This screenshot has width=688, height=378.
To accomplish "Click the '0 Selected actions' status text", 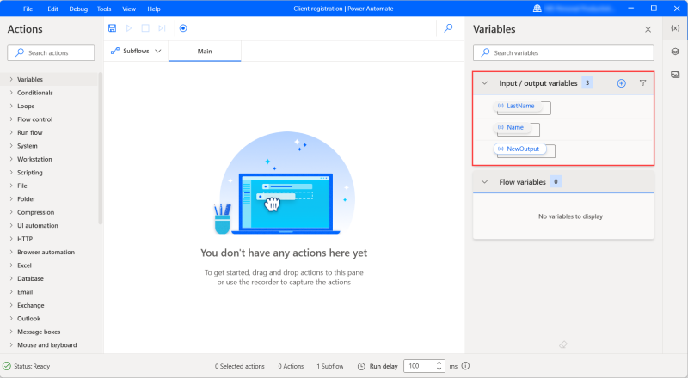I will pos(240,366).
